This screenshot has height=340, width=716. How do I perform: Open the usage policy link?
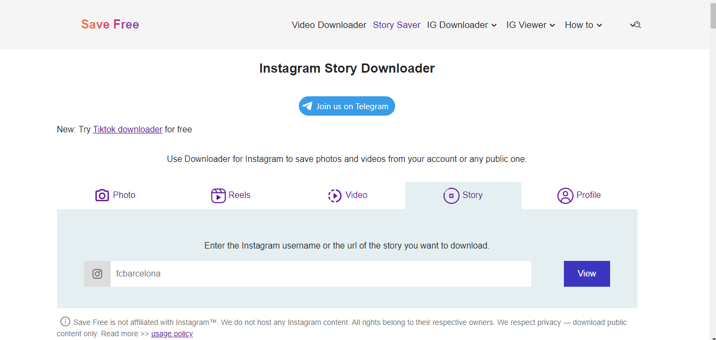point(172,334)
